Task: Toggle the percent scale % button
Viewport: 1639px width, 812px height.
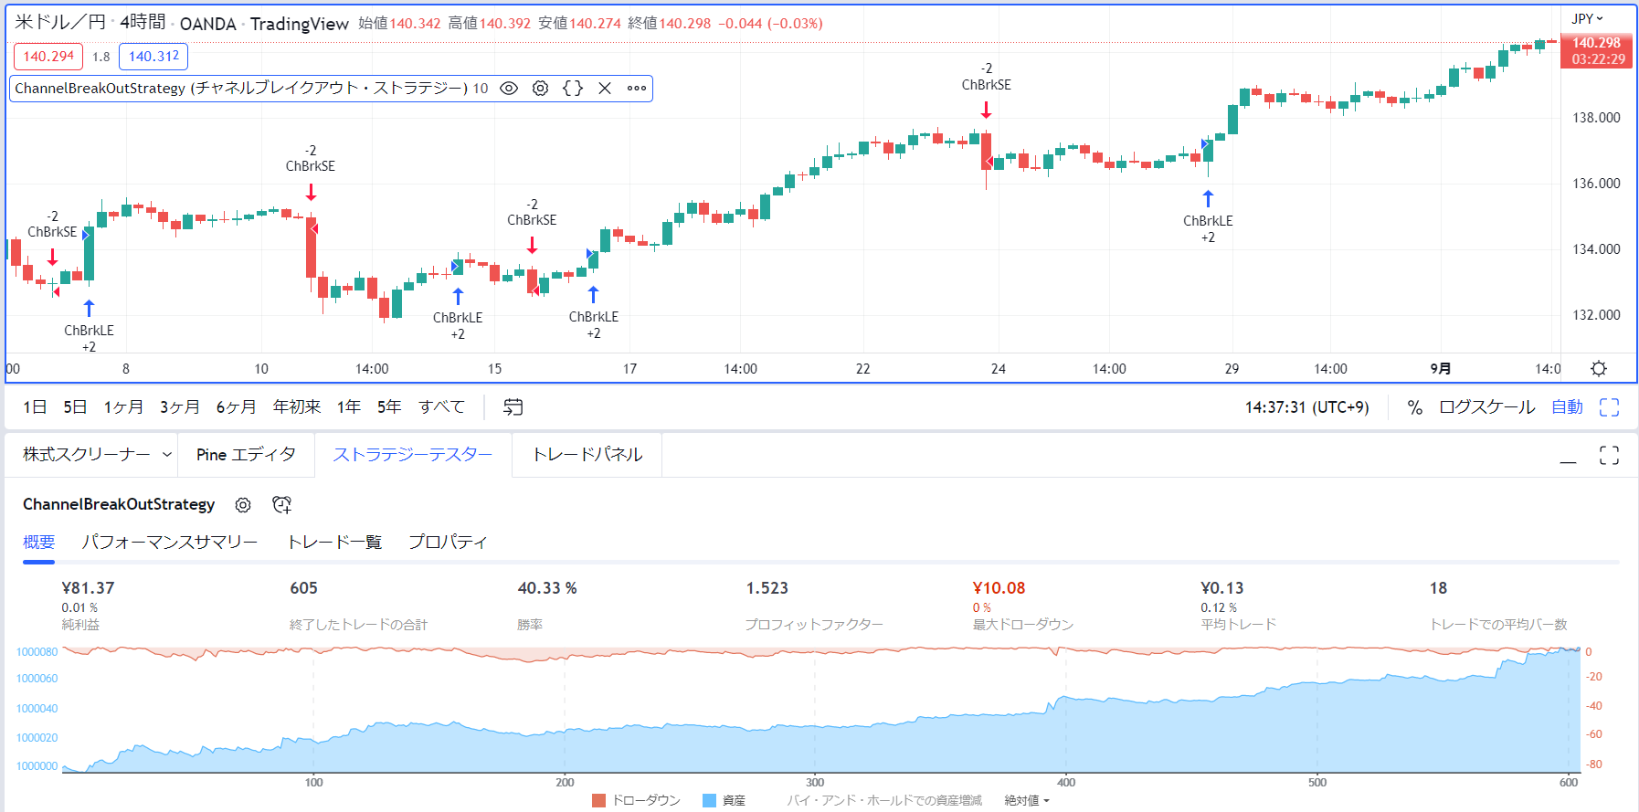Action: pos(1414,407)
